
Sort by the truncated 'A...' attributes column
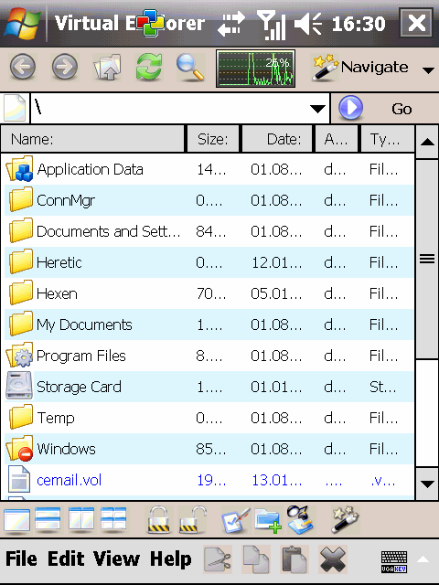pyautogui.click(x=337, y=139)
